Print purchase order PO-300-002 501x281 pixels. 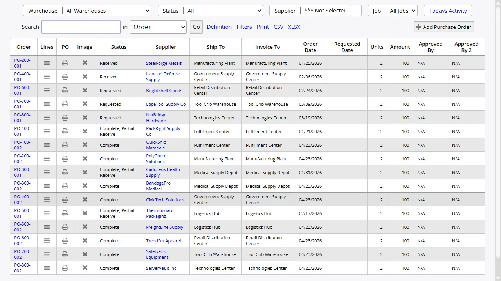pyautogui.click(x=65, y=186)
